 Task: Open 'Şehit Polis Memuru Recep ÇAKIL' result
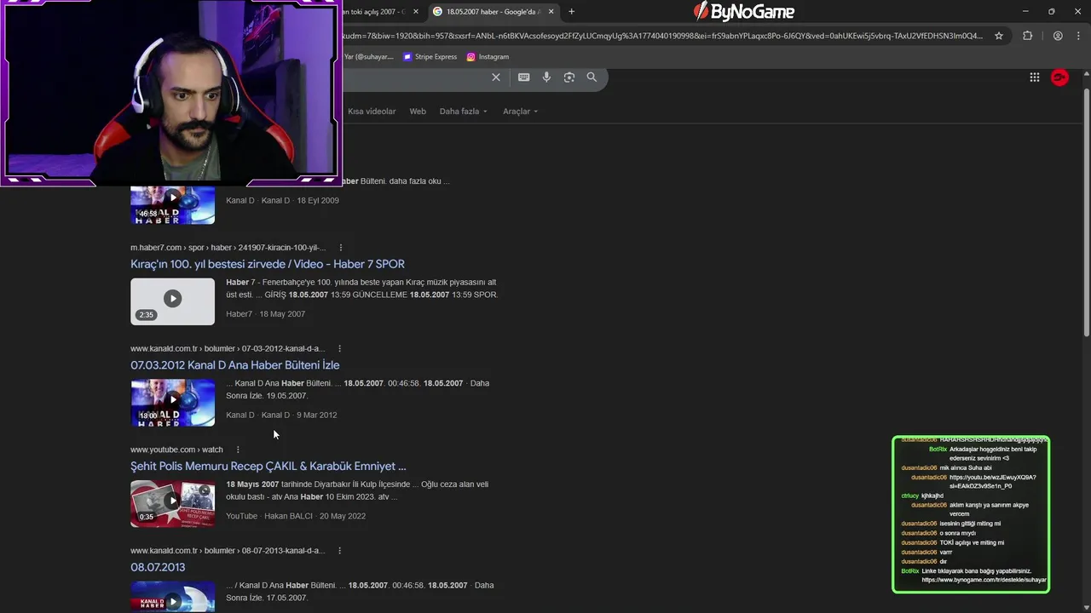(x=268, y=467)
